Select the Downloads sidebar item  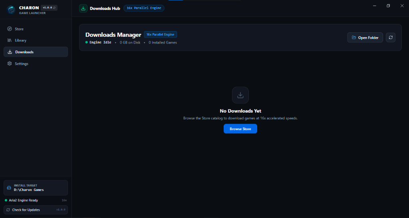(x=36, y=52)
